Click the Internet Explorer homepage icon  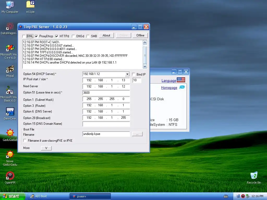point(182,87)
